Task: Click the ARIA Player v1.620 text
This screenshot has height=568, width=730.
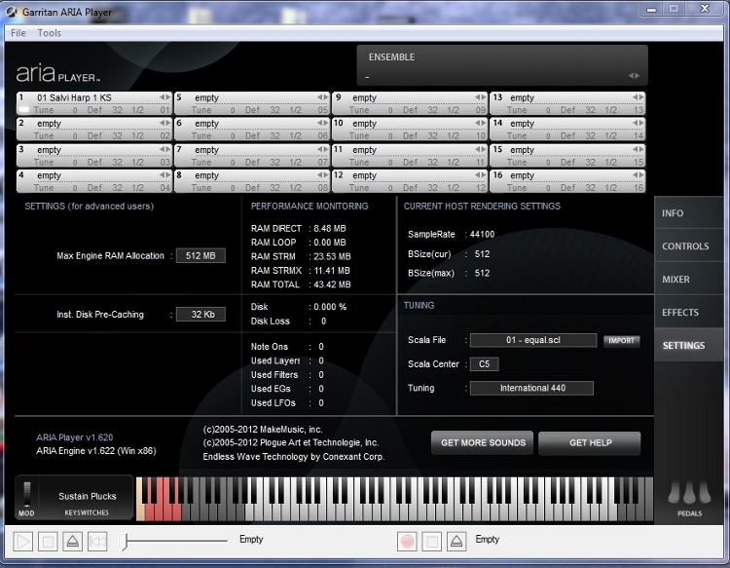Action: pyautogui.click(x=75, y=437)
